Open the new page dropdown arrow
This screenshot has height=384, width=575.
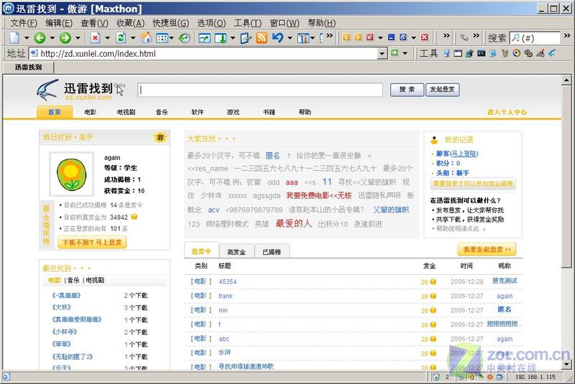(27, 38)
